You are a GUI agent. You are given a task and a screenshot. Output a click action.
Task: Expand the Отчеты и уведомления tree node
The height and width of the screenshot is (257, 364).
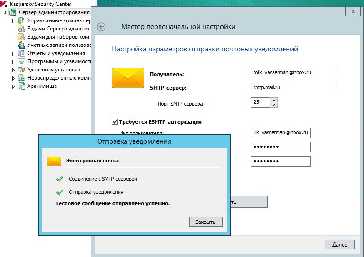[x=13, y=54]
